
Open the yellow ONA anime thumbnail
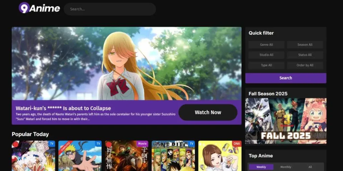(220, 156)
